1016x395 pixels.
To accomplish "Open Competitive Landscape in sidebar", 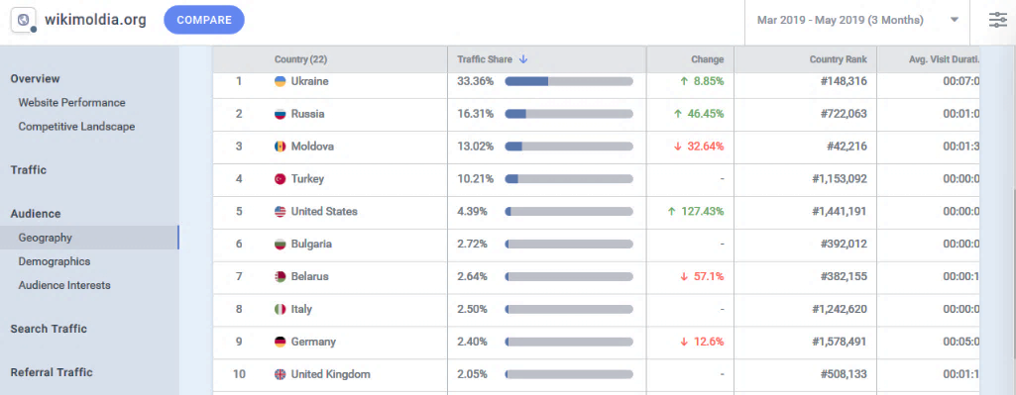I will point(76,127).
